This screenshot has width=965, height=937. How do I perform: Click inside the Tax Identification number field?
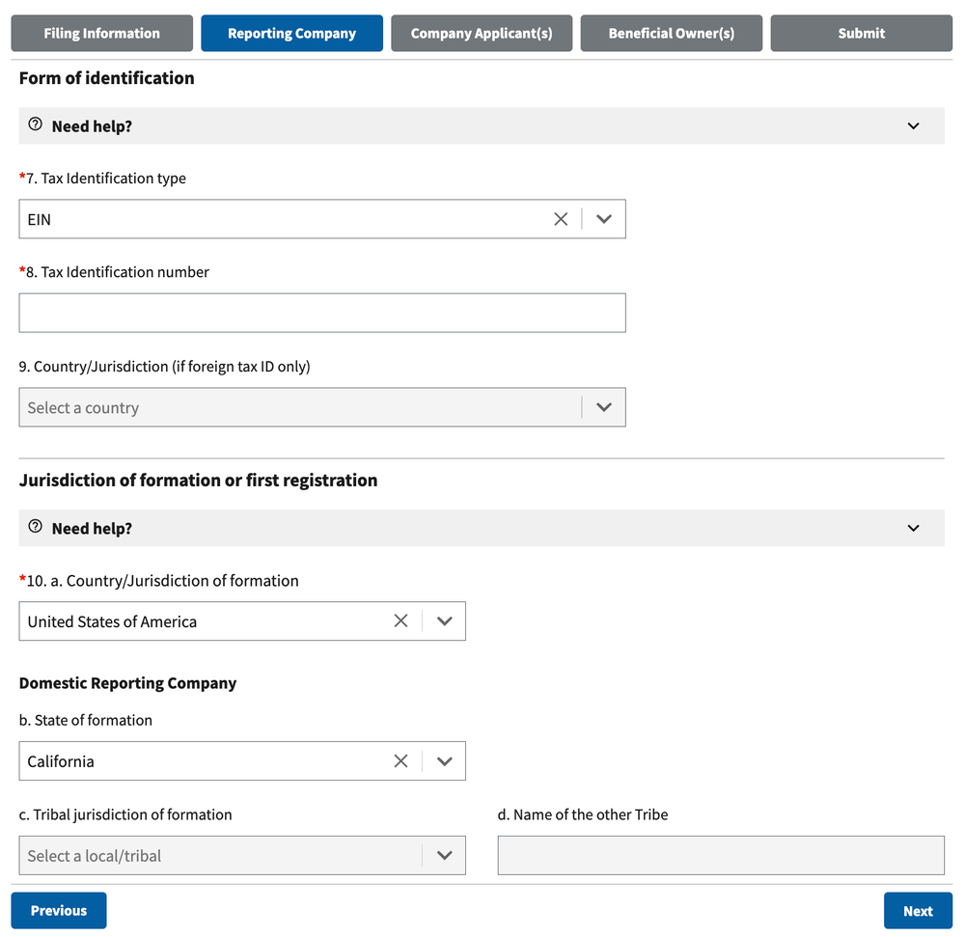(321, 312)
